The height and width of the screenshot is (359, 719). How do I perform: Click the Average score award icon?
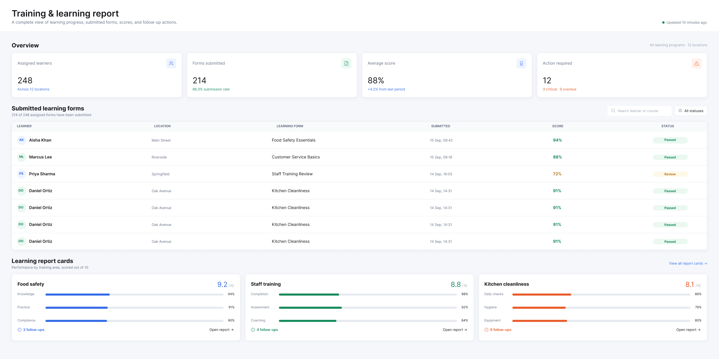click(521, 63)
